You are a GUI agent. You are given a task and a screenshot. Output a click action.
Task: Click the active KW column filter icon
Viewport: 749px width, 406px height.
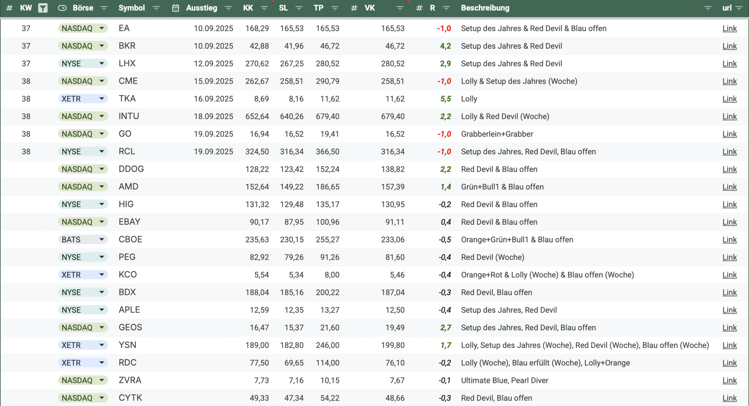[43, 8]
